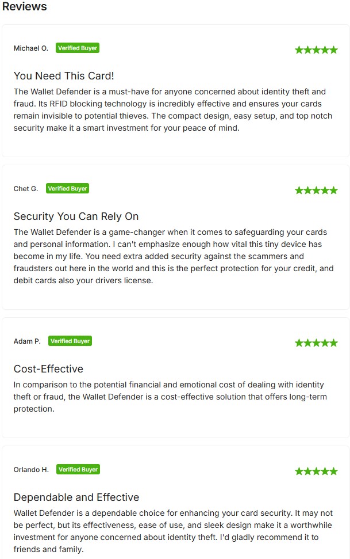Screen dimensions: 350x559
Task: Click Orlando H.'s five-star rating
Action: pyautogui.click(x=316, y=471)
